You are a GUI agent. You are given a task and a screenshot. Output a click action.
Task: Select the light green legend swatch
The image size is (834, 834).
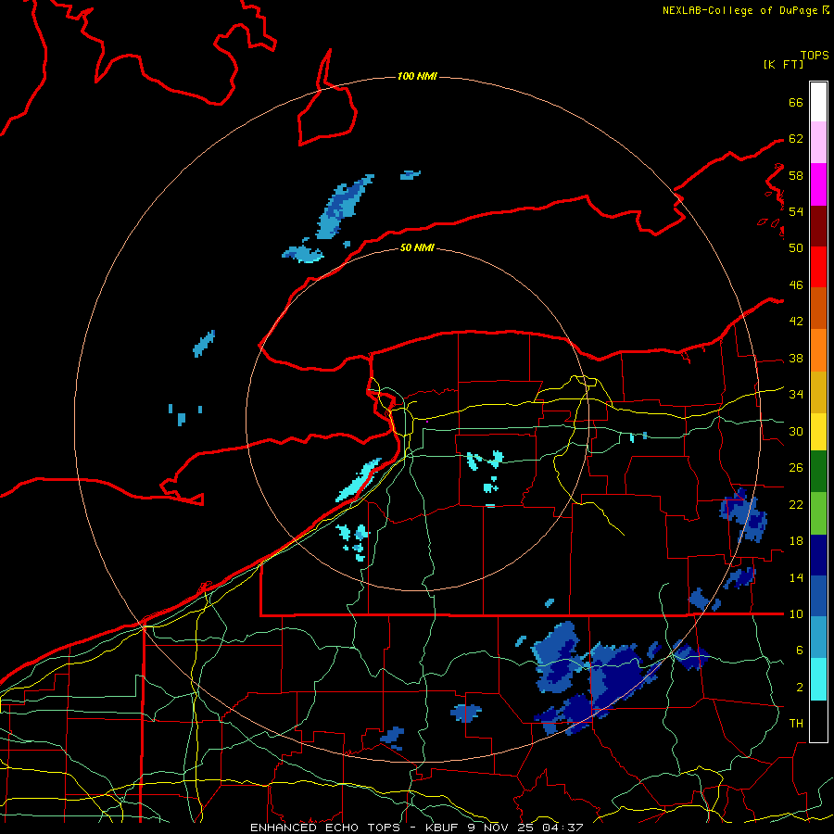pos(818,513)
